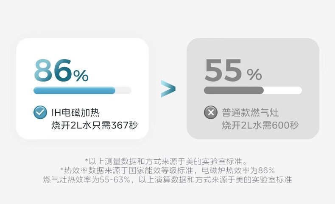Click the filled blue part of the 86% bar
335x204 pixels.
(x=74, y=90)
